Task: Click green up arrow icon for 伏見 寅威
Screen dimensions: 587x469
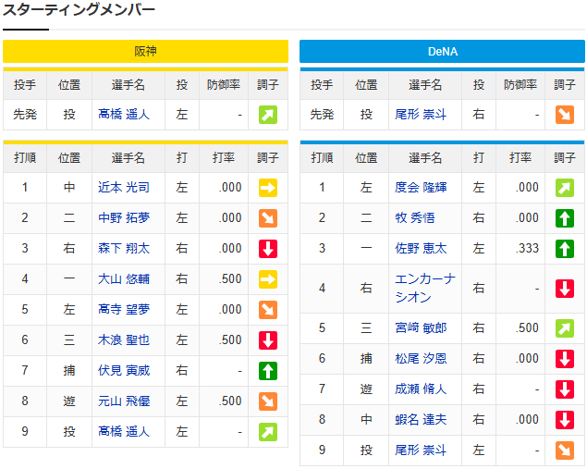Action: pyautogui.click(x=268, y=371)
